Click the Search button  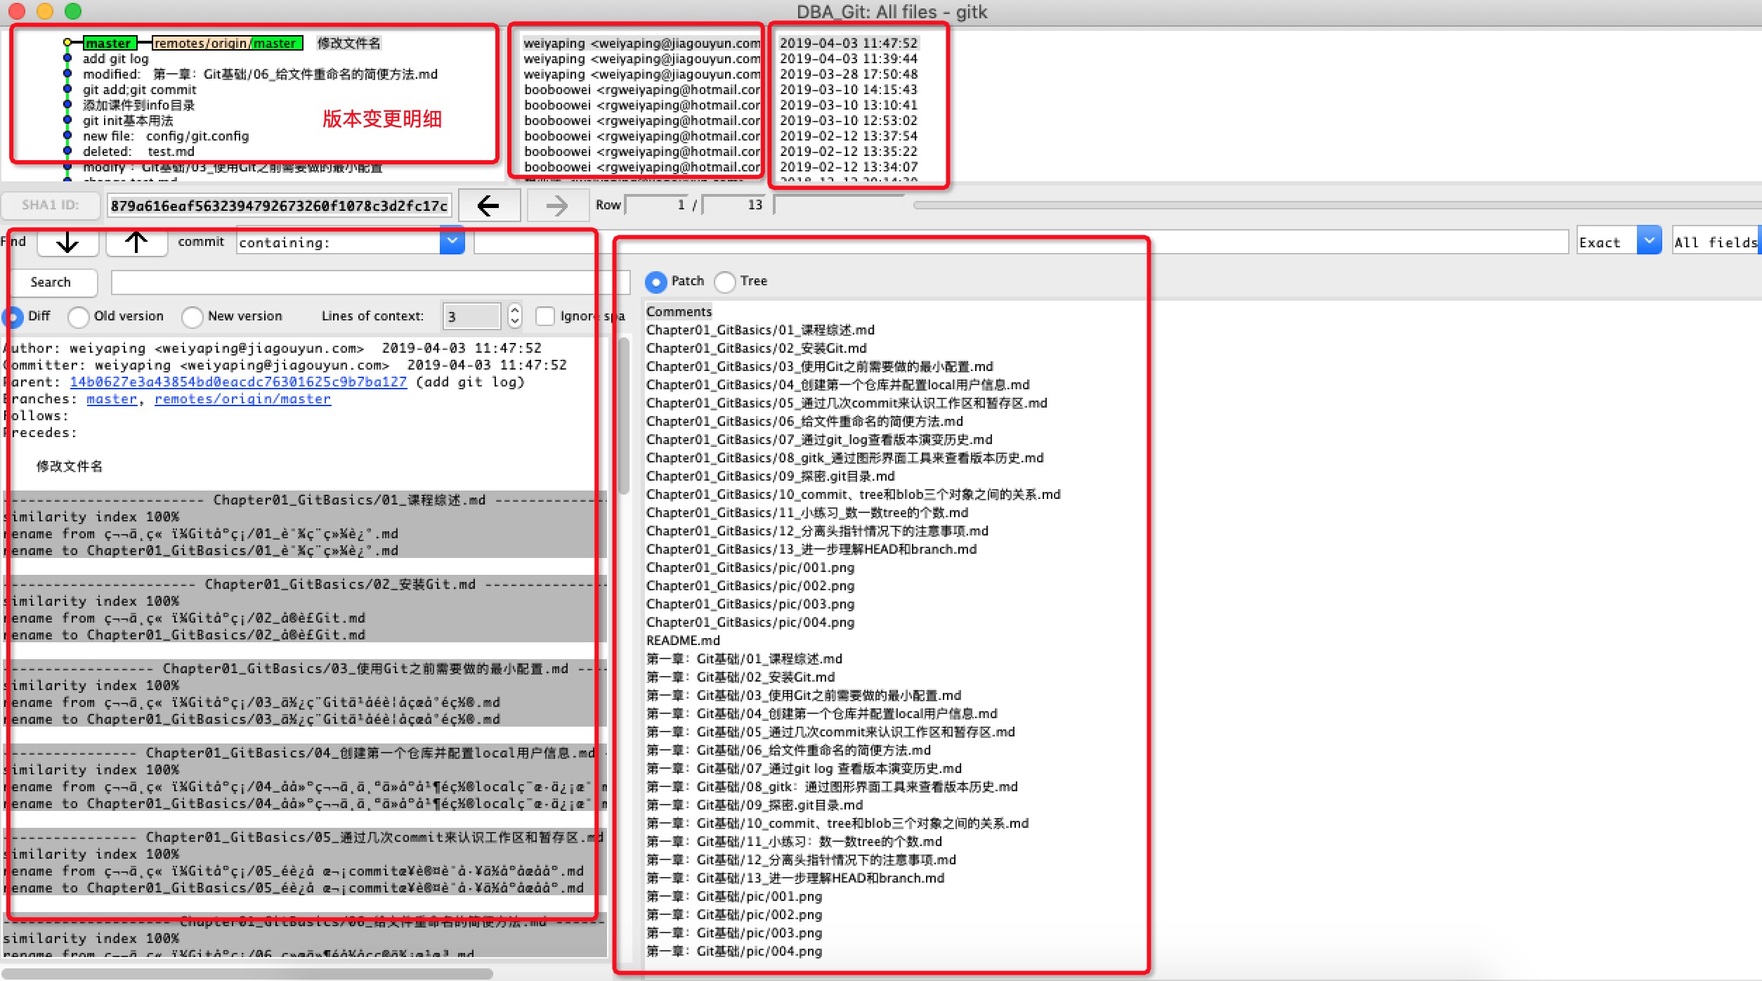[51, 282]
